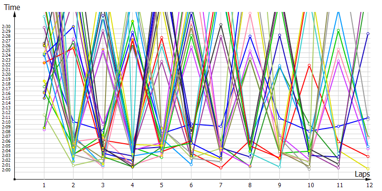Select the 2:15 label on time axis
The image size is (382, 191).
point(6,98)
